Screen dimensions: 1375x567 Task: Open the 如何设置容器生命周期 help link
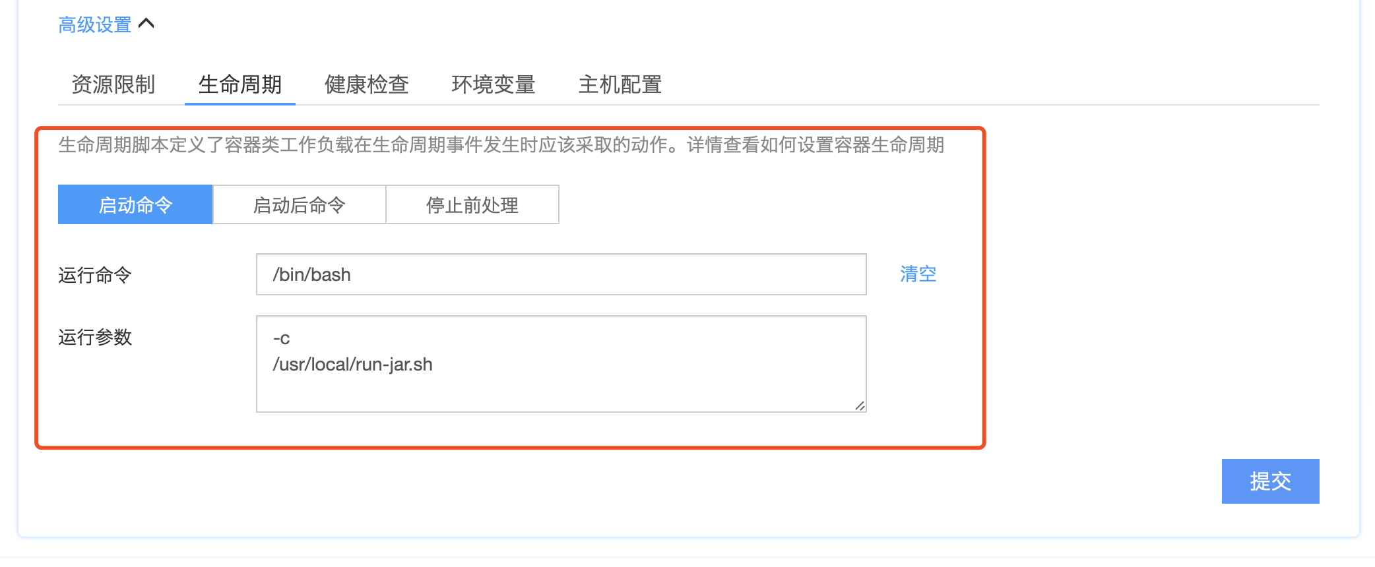pyautogui.click(x=852, y=145)
